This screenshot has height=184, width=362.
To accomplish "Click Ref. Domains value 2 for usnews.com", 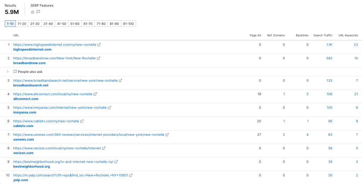I will [x=284, y=134].
